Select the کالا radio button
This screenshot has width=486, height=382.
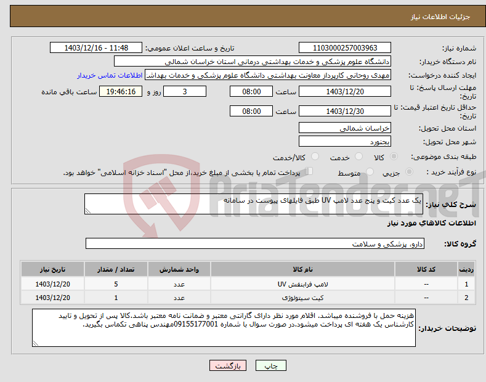(394, 156)
